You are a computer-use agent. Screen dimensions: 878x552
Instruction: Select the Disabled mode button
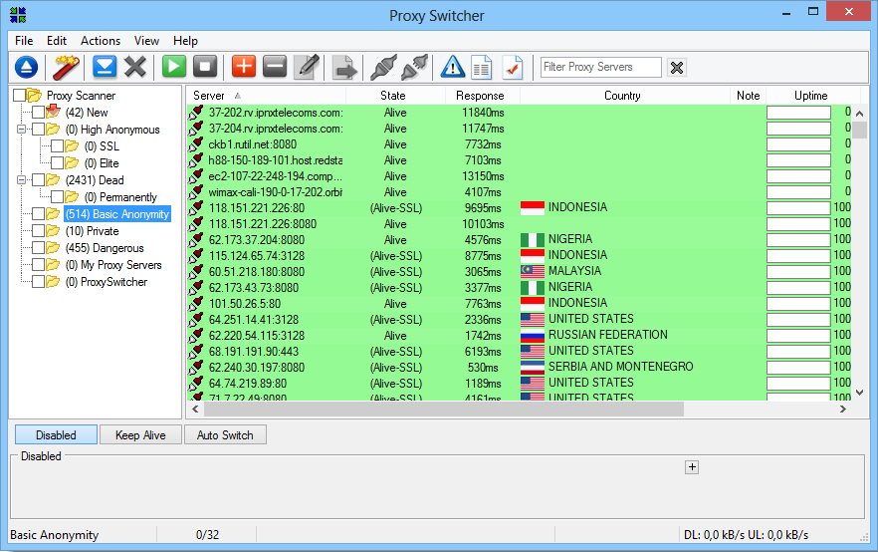[56, 434]
